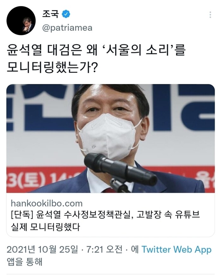Viewport: 221px width, 278px height.
Task: Open the 조국 profile avatar picture
Action: click(21, 21)
